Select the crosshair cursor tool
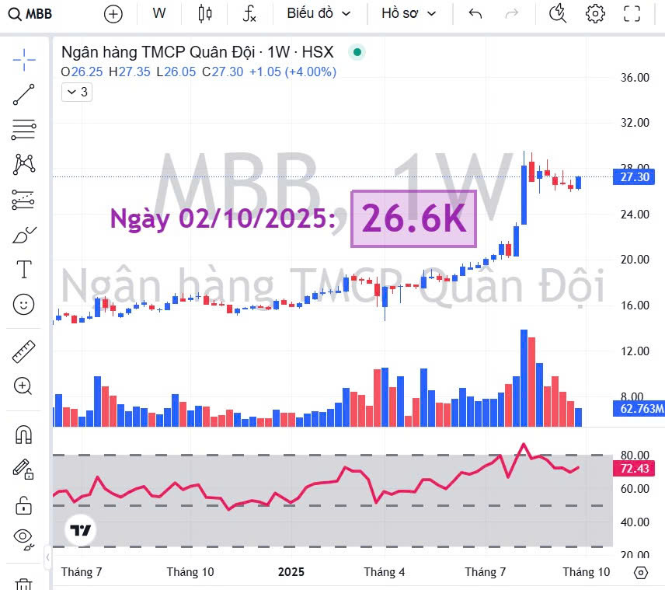The image size is (665, 590). click(x=24, y=60)
